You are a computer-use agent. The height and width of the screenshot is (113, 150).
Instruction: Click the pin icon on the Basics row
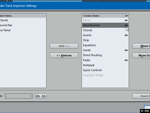click(x=126, y=20)
